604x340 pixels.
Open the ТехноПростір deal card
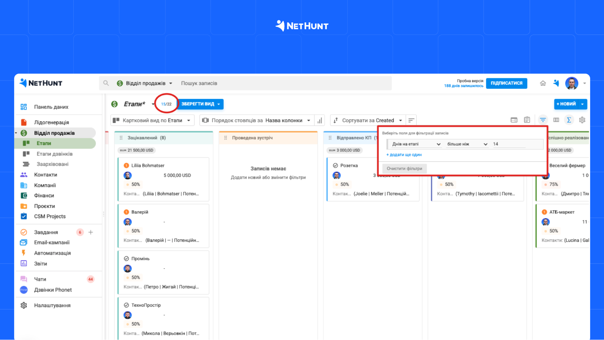coord(163,319)
